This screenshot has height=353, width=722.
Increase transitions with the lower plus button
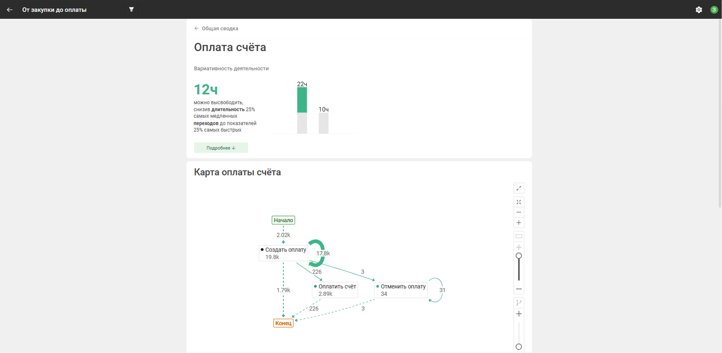pyautogui.click(x=518, y=314)
